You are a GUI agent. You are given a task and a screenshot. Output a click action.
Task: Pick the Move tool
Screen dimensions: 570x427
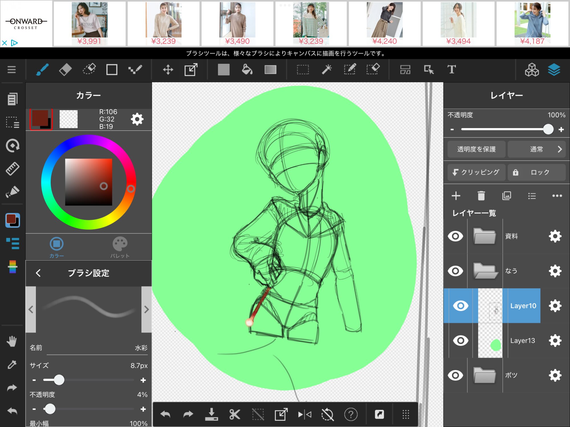tap(168, 69)
